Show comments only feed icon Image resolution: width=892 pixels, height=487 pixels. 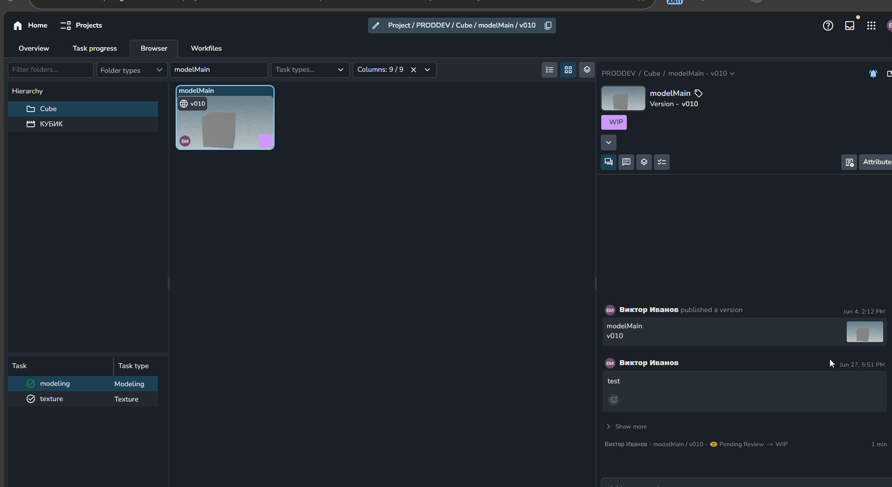pos(626,162)
